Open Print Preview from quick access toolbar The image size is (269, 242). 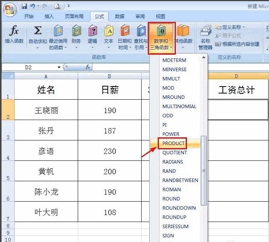57,6
